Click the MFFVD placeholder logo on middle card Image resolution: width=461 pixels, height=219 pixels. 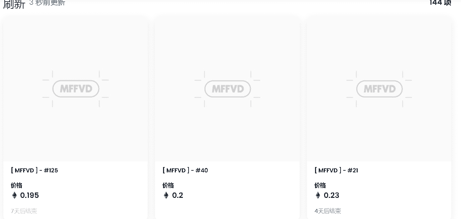227,89
